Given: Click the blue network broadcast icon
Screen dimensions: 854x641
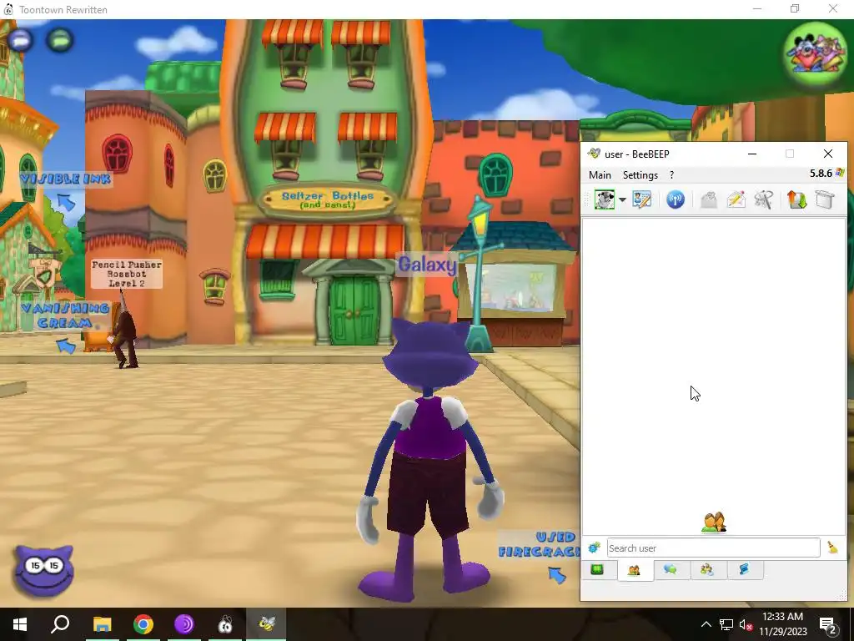Looking at the screenshot, I should [676, 199].
